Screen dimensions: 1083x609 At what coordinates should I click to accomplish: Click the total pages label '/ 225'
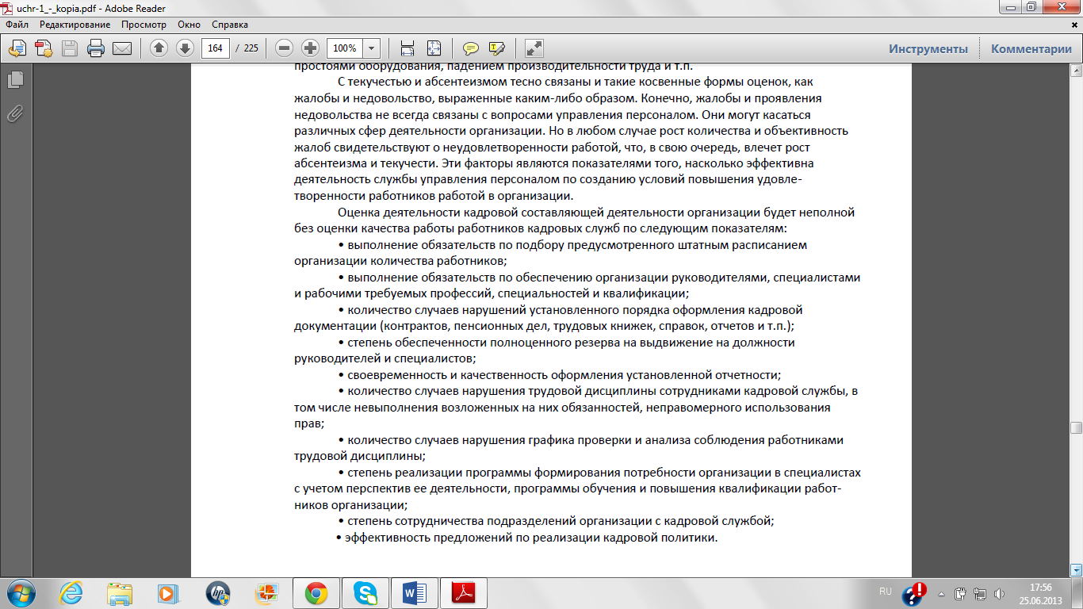[x=247, y=48]
